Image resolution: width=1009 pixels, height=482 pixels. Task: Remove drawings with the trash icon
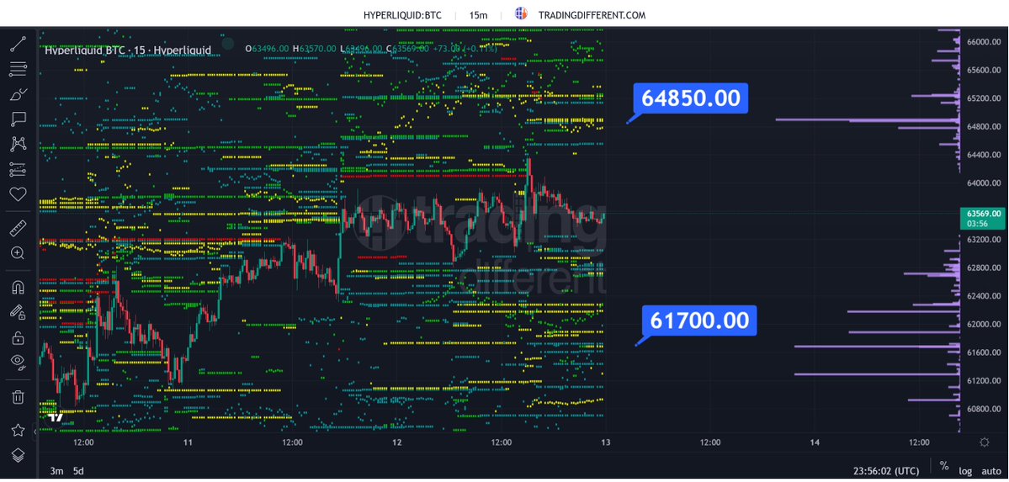pyautogui.click(x=18, y=396)
